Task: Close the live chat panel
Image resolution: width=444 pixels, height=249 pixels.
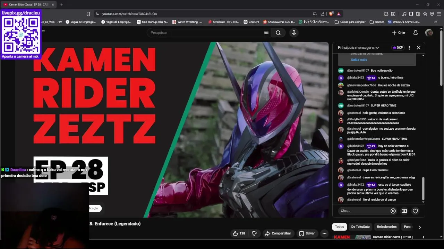Action: (418, 48)
